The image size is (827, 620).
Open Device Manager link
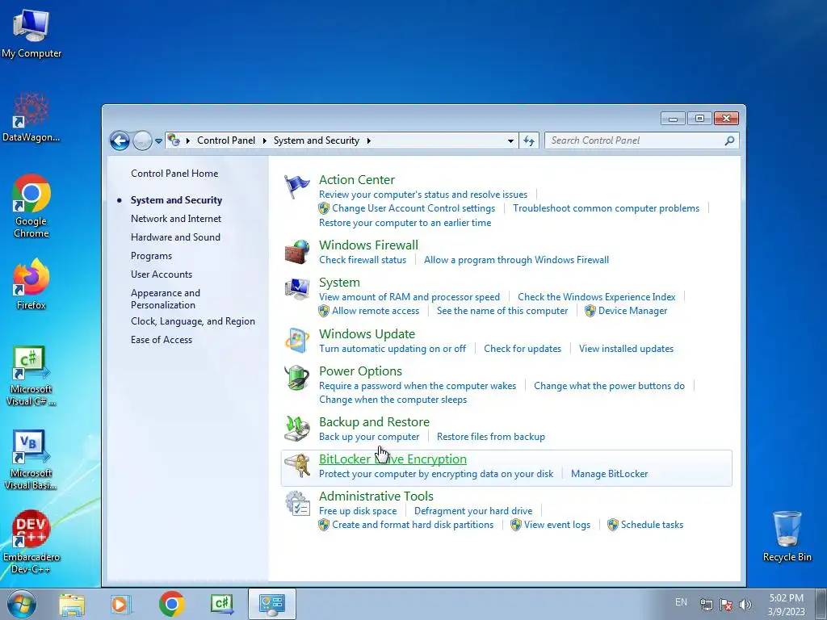pos(632,311)
